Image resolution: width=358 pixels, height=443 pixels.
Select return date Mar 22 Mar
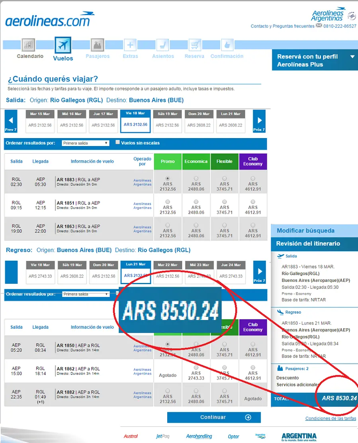tap(168, 272)
